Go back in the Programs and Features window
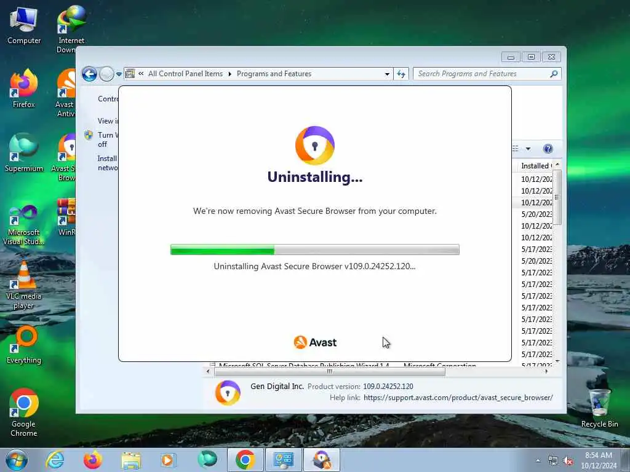 point(89,74)
